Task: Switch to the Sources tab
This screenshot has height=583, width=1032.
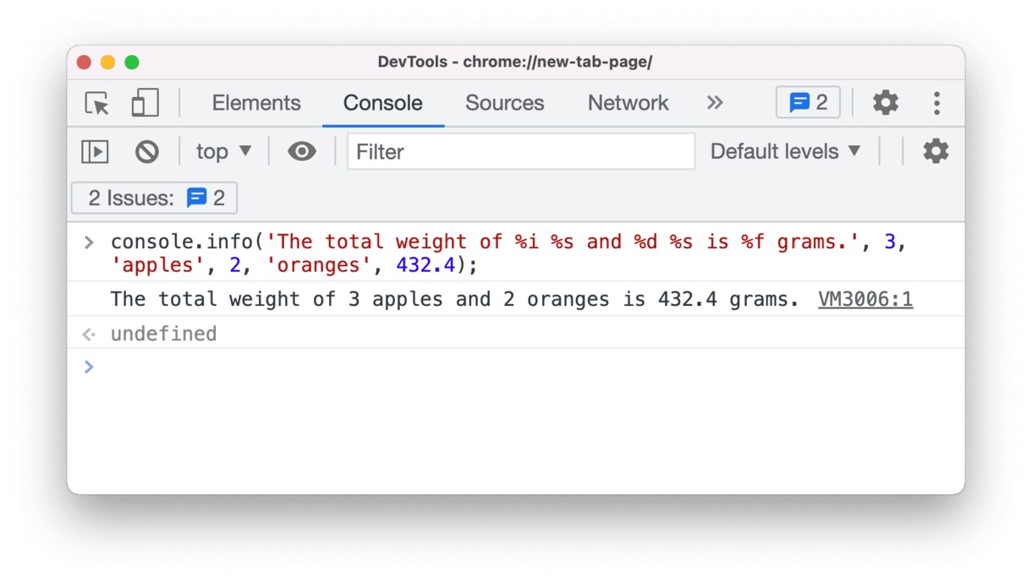Action: pyautogui.click(x=504, y=103)
